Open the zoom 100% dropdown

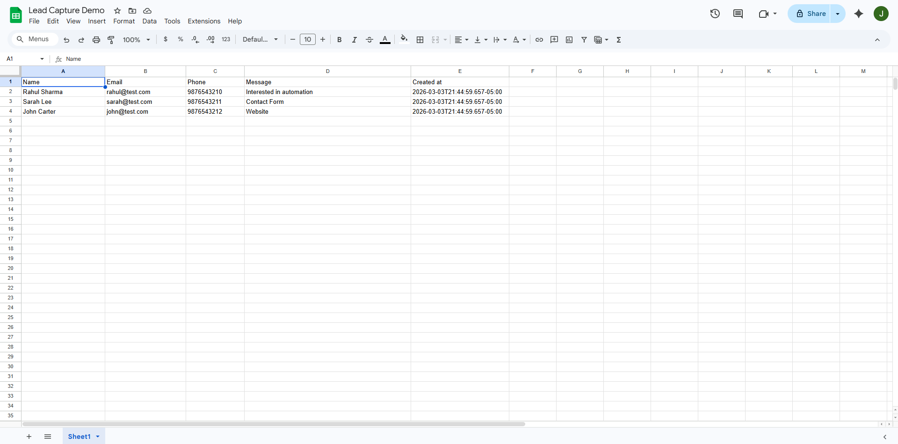tap(137, 40)
